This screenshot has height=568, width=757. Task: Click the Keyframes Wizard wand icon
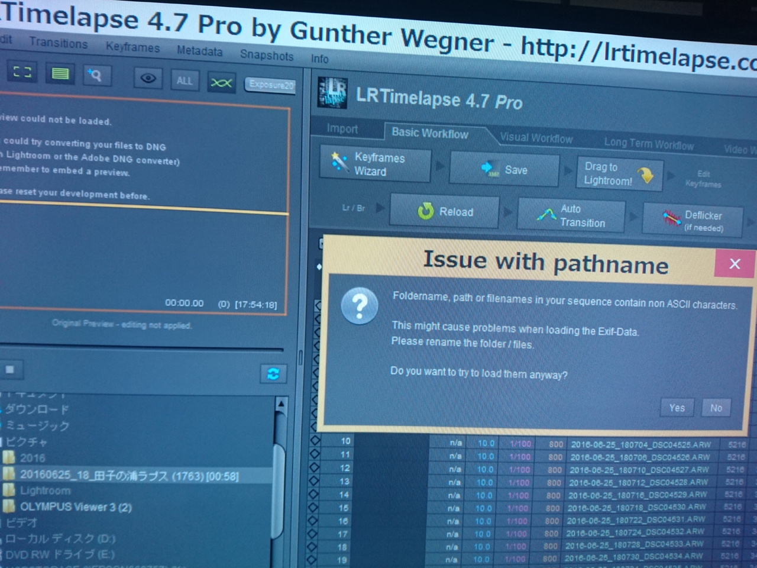(339, 162)
